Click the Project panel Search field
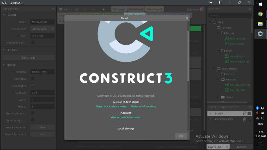This screenshot has width=267, height=150. click(x=230, y=15)
